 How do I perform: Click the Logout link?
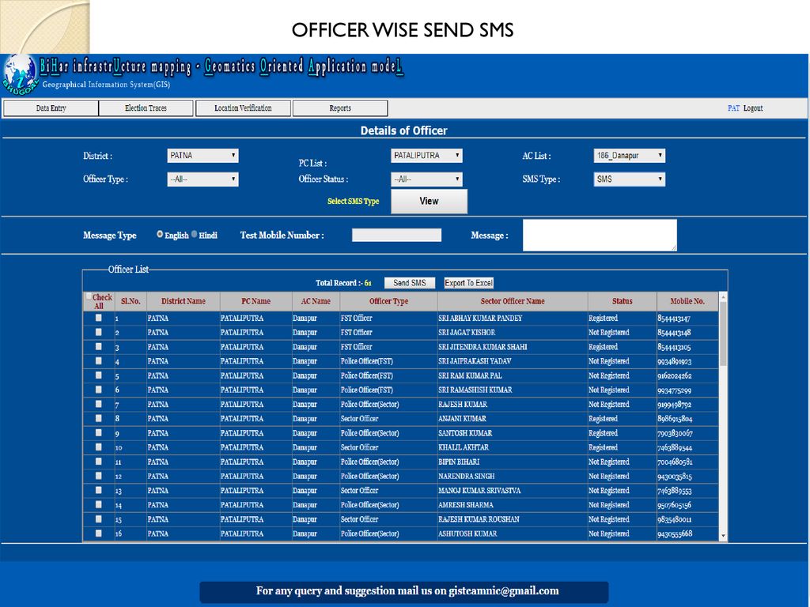(x=753, y=108)
